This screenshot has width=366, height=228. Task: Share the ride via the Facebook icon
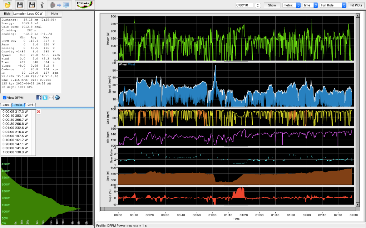click(39, 98)
